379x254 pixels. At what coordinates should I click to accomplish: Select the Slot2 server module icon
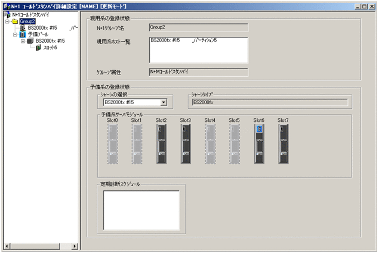pyautogui.click(x=161, y=144)
